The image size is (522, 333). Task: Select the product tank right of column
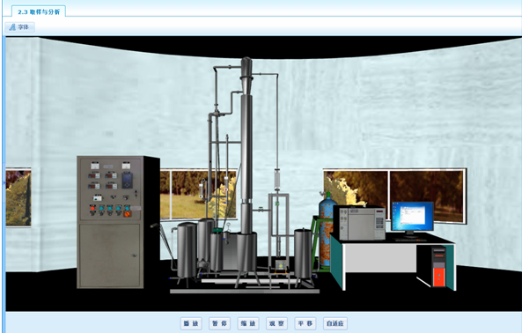click(303, 254)
